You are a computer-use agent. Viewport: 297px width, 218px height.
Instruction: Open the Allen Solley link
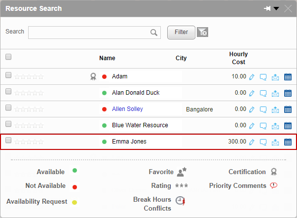pos(127,109)
